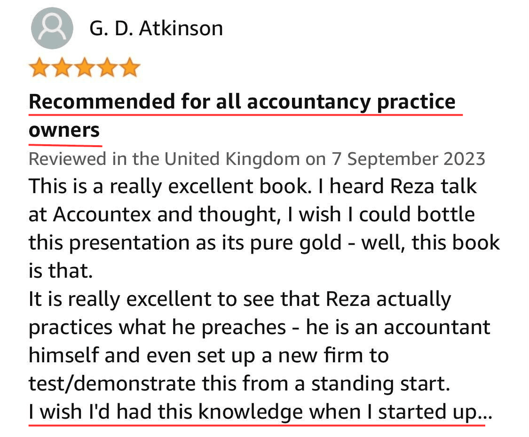The height and width of the screenshot is (437, 529).
Task: Click the fourth rating star
Action: [107, 68]
